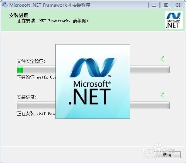
Task: Click the large Microsoft .NET splash logo
Action: 93,81
